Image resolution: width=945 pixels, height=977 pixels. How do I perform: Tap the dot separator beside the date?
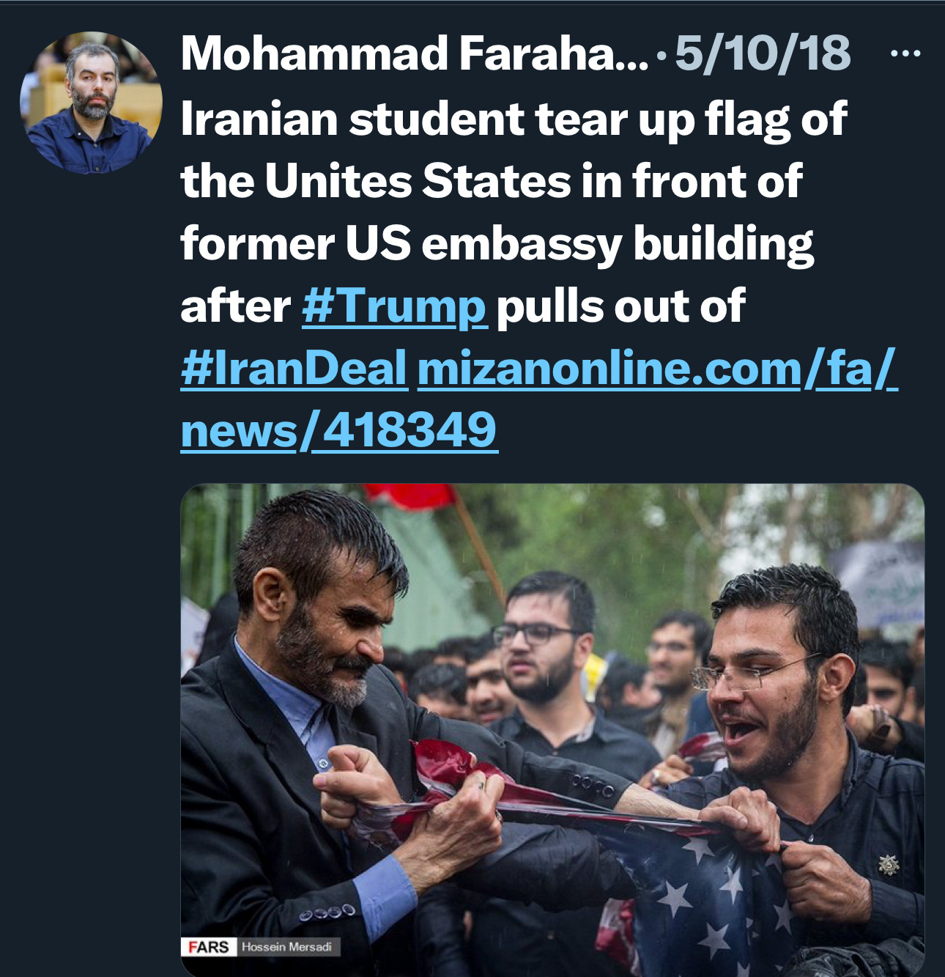point(661,56)
